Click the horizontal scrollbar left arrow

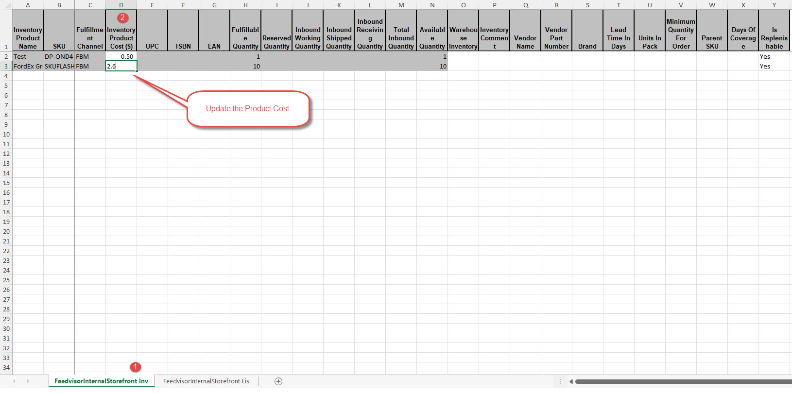pyautogui.click(x=571, y=381)
